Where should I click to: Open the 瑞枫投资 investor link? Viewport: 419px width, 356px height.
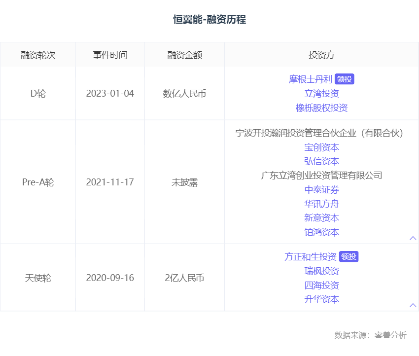click(x=321, y=271)
